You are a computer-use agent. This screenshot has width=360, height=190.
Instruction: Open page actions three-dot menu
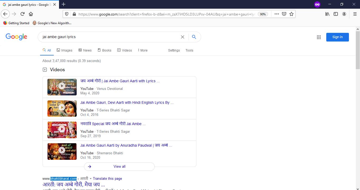click(276, 14)
